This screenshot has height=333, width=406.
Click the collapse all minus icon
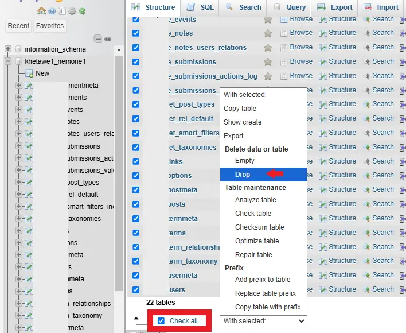pos(98,39)
